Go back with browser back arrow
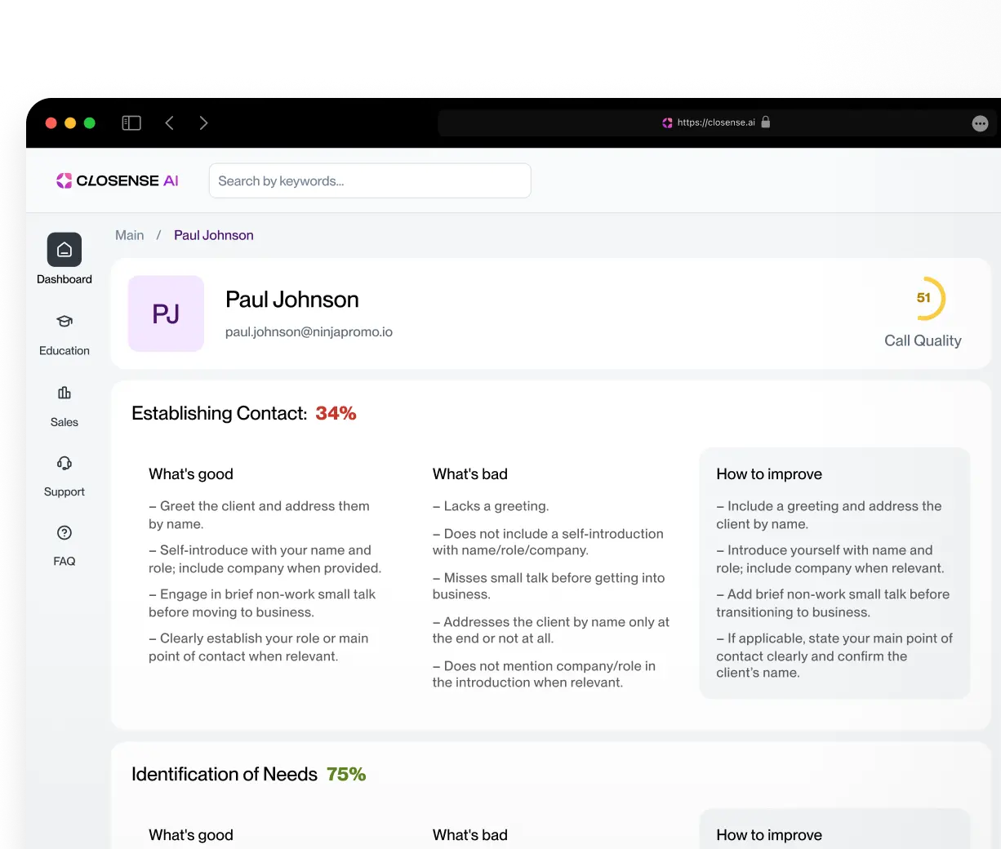Screen dimensions: 1001x849 pyautogui.click(x=170, y=123)
